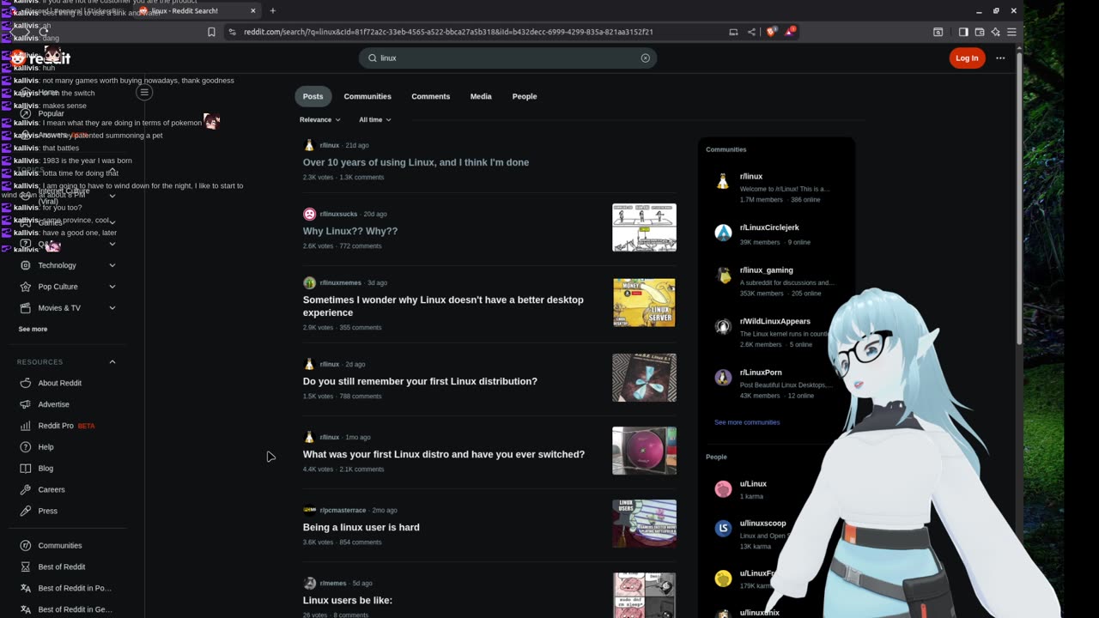Select the Posts tab

tap(313, 96)
